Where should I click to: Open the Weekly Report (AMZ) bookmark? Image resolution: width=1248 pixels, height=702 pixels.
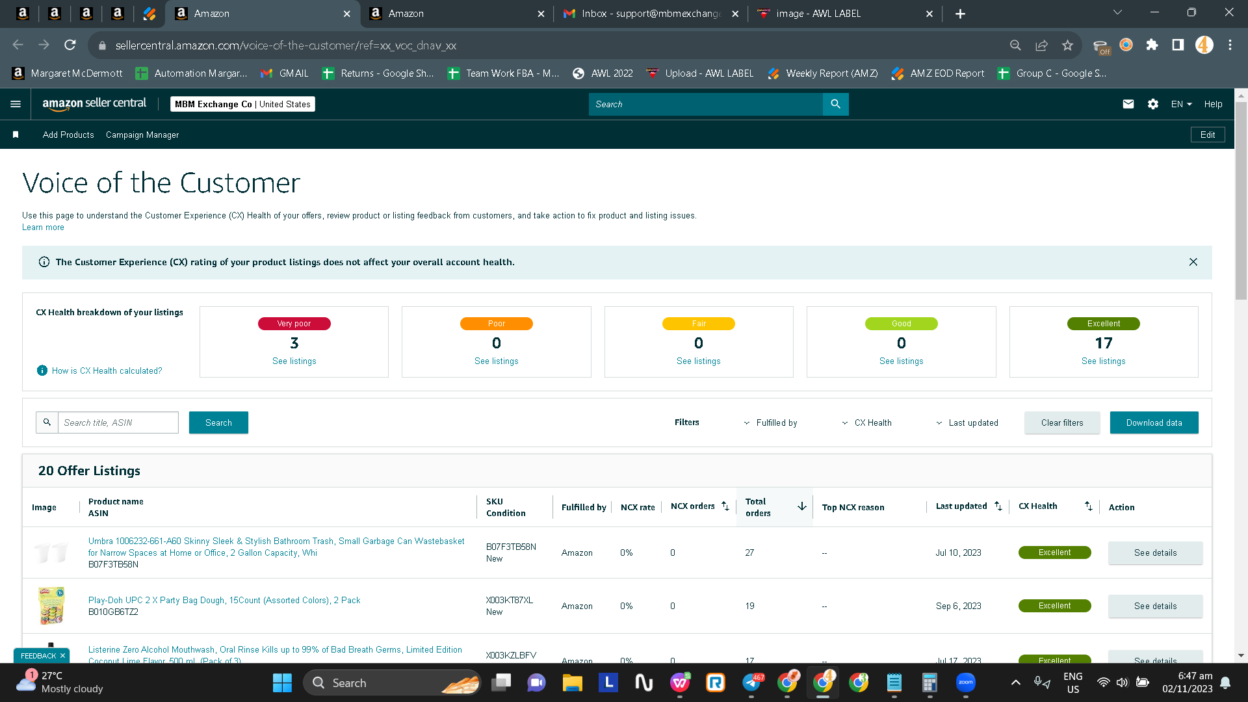coord(823,73)
